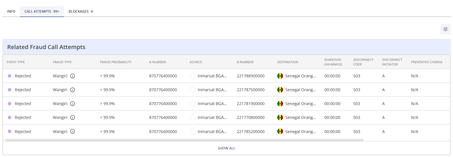
Task: Click Wangiri info icon in 221788900000 row
Action: 73,76
